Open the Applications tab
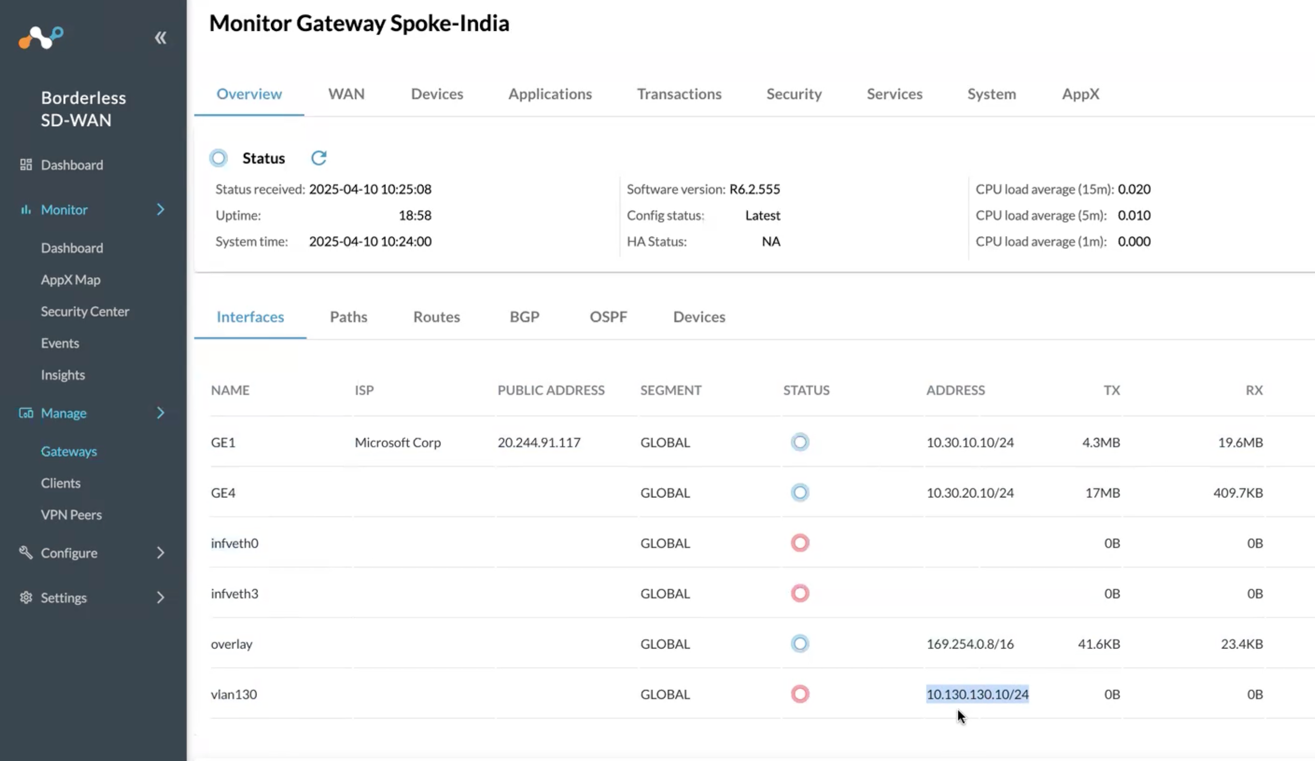 click(x=550, y=94)
